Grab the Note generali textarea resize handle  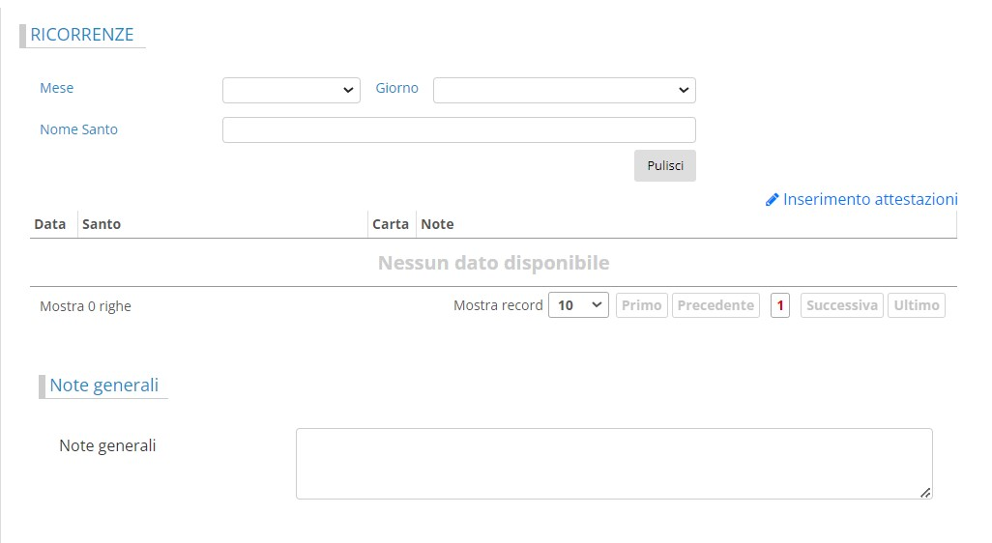click(925, 493)
